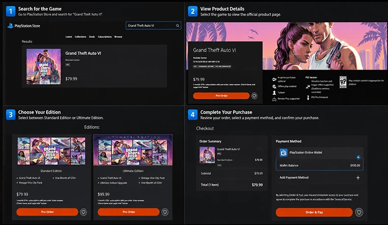This screenshot has height=225, width=388.
Task: Click the Standard Edition tag on product panel
Action: (x=206, y=67)
